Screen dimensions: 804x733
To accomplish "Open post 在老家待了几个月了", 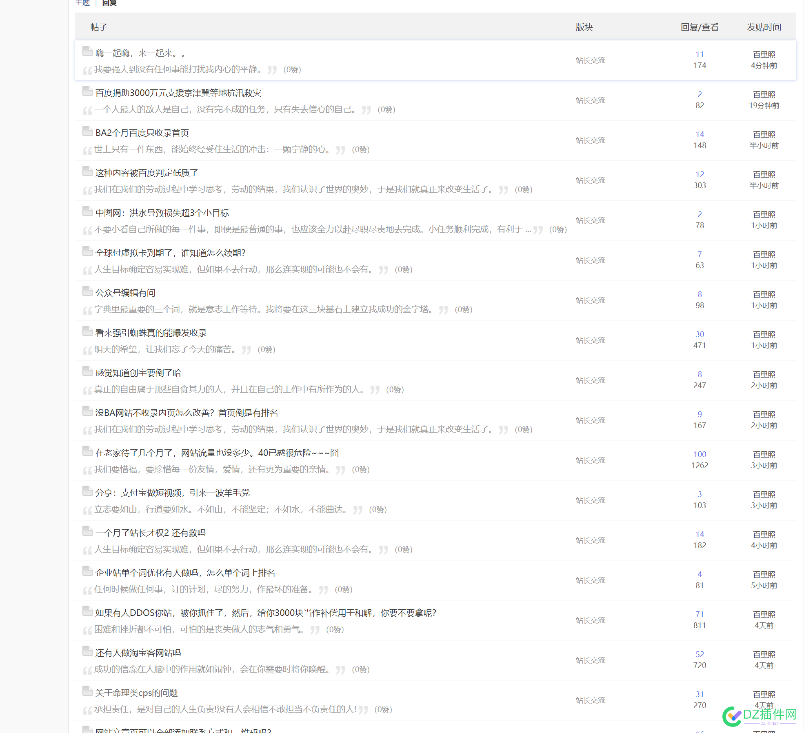I will 217,453.
